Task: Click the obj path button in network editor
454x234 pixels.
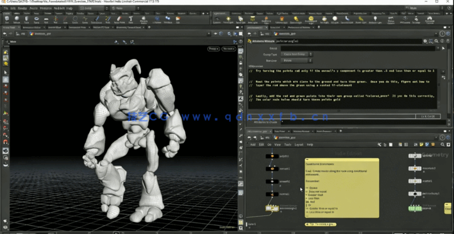Action: point(265,137)
